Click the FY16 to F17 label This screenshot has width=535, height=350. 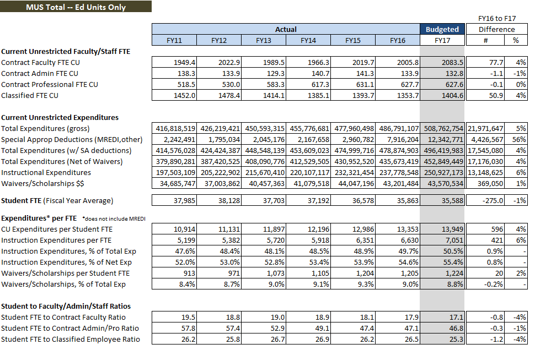click(x=497, y=18)
